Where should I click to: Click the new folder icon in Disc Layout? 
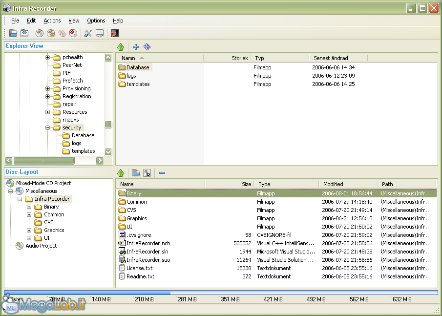click(136, 173)
